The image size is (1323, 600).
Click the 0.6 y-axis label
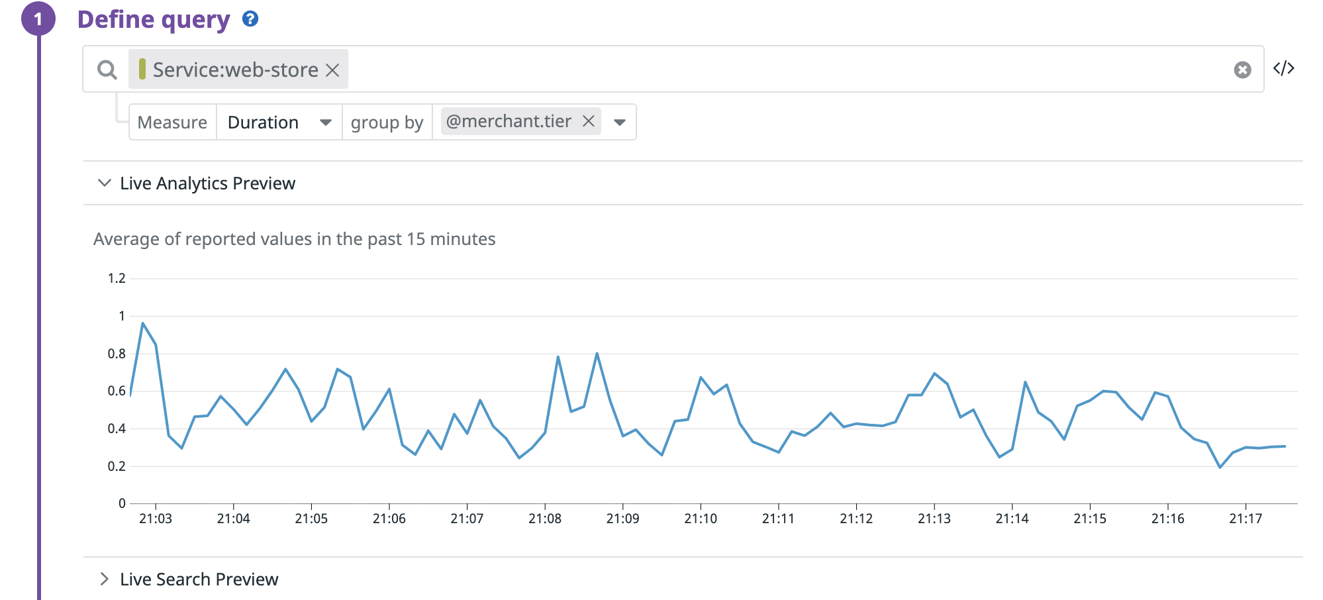[117, 391]
